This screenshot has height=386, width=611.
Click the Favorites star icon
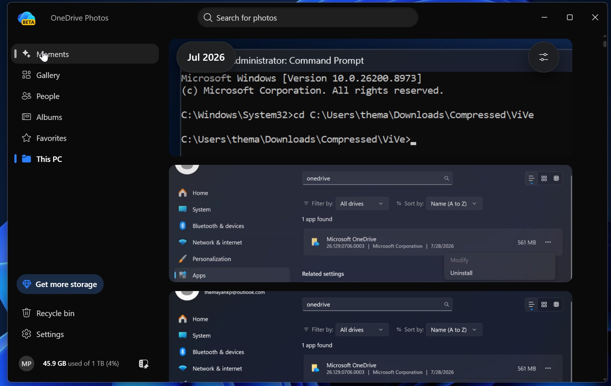(x=26, y=138)
